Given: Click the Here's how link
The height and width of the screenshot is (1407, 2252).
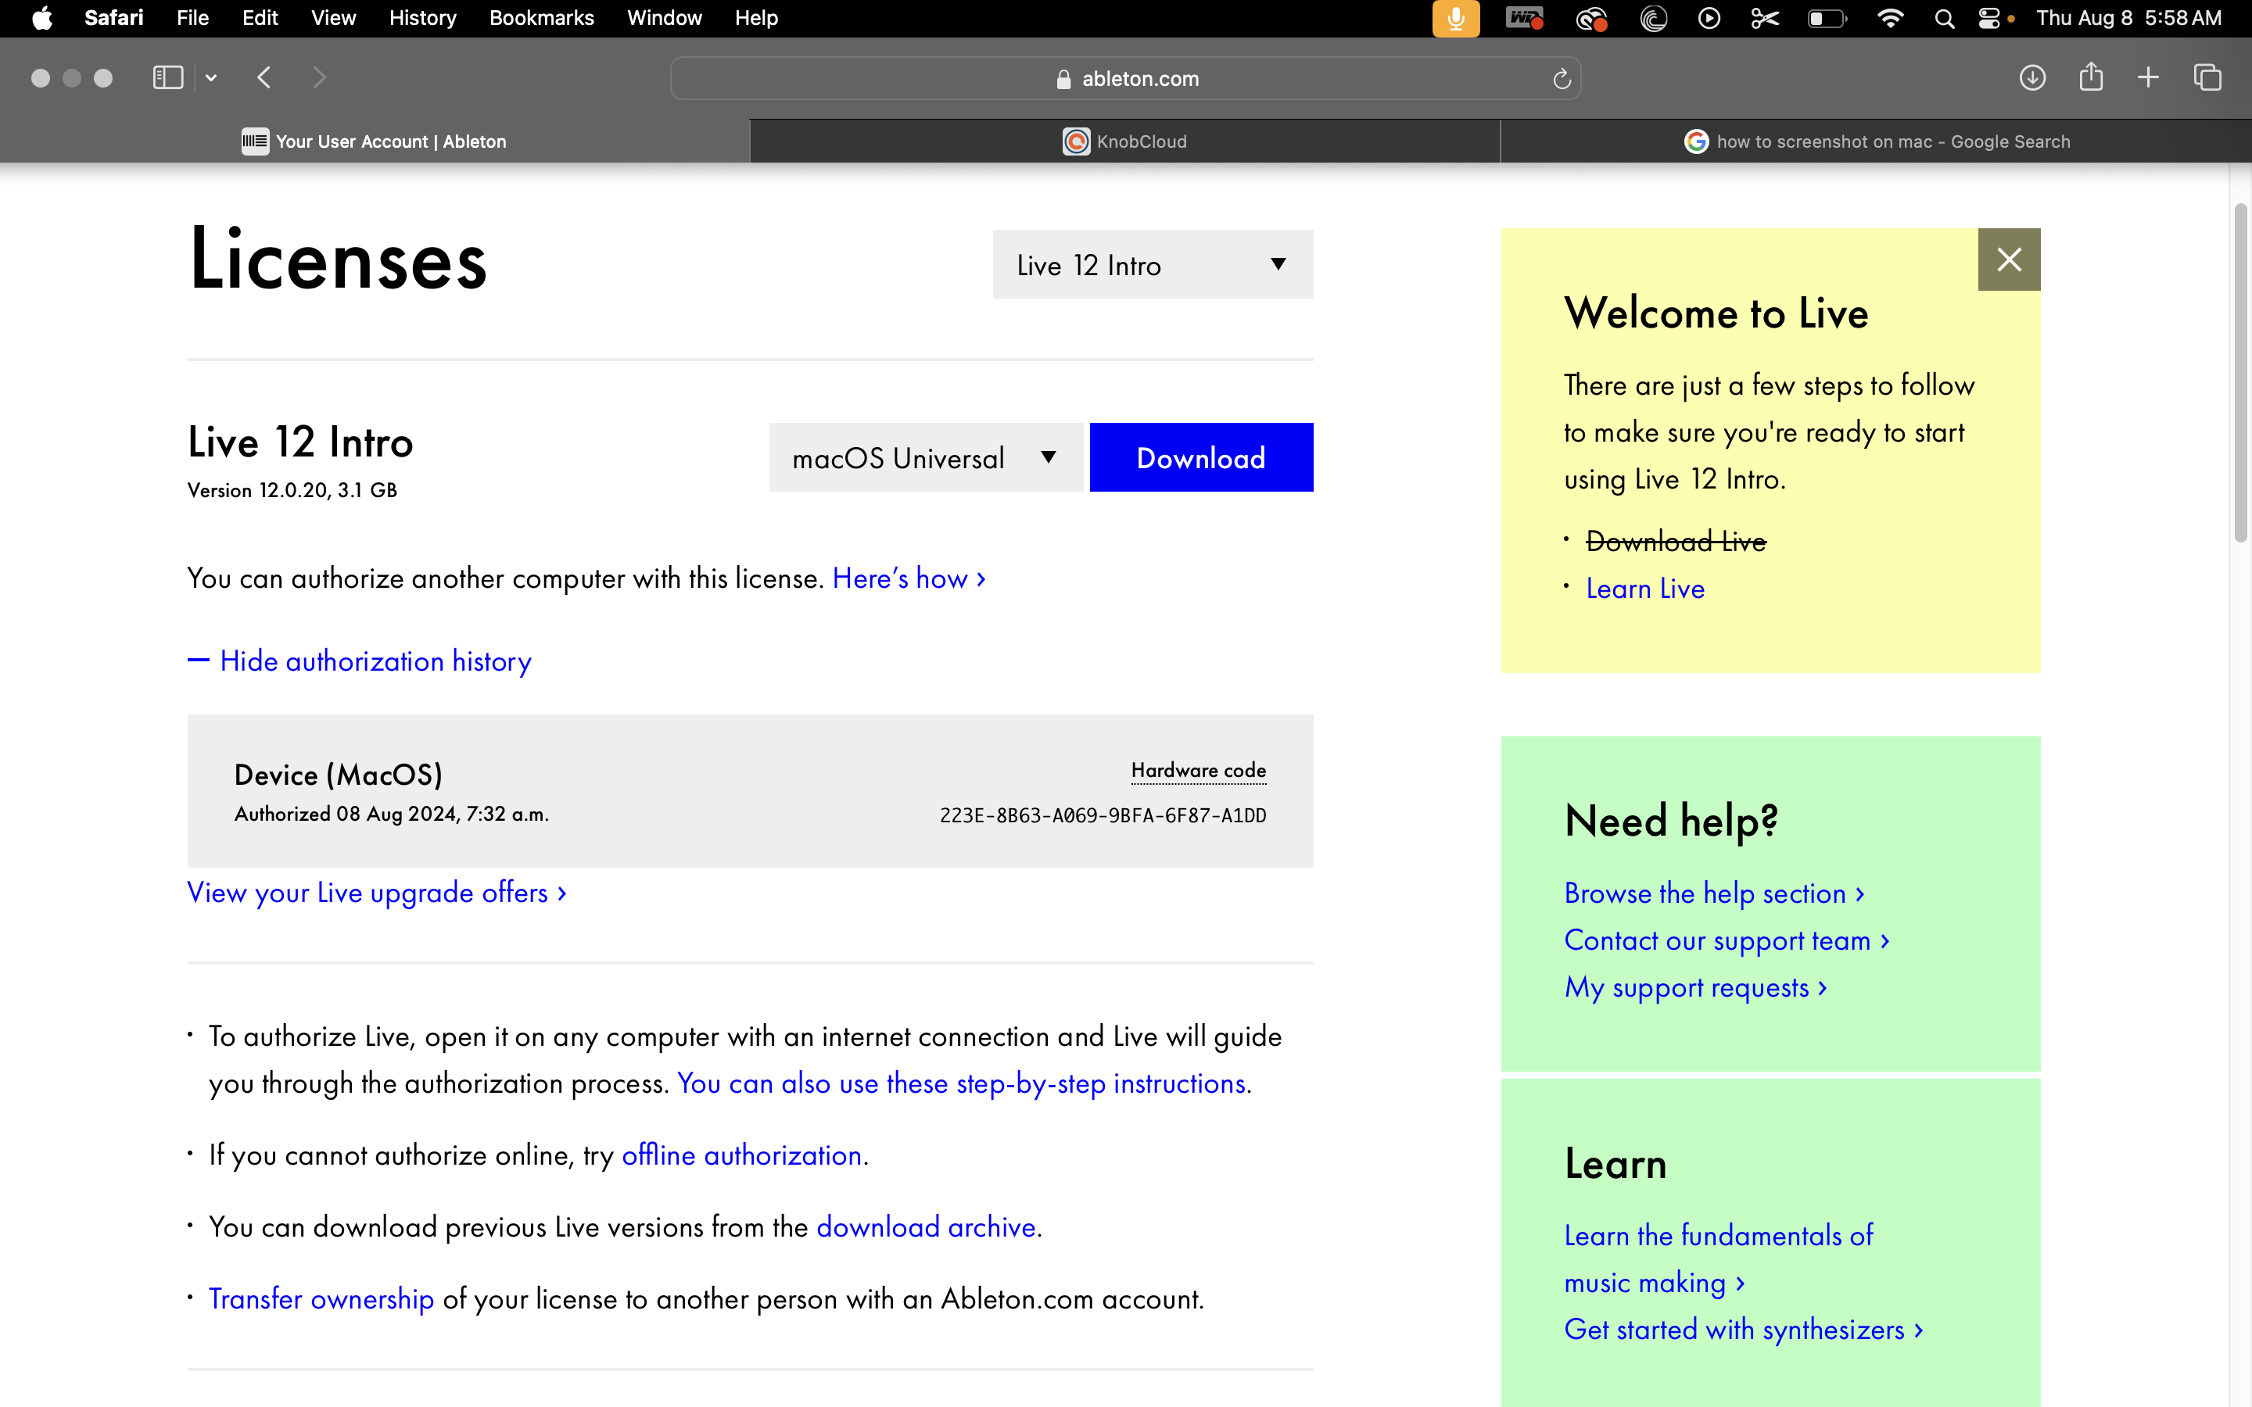Looking at the screenshot, I should coord(909,578).
